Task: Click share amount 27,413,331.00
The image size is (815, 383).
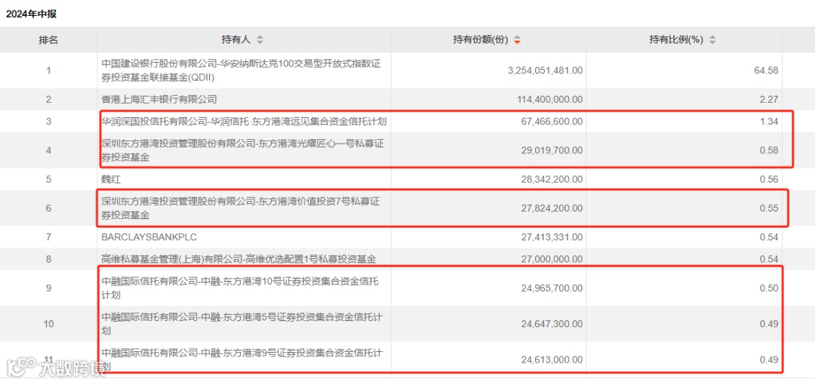Action: 551,237
